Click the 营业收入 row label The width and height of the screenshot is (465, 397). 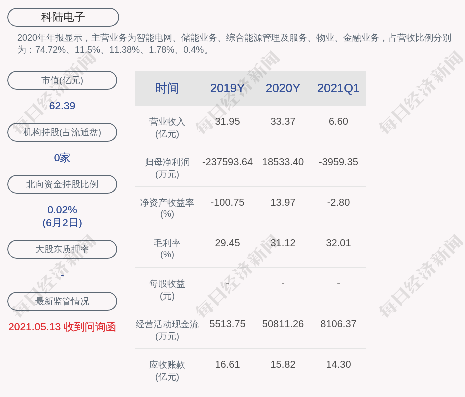tap(167, 128)
